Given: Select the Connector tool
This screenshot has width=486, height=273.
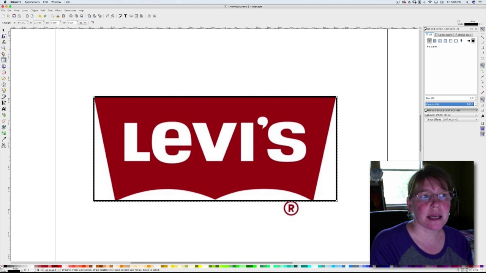Looking at the screenshot, I should click(x=4, y=145).
